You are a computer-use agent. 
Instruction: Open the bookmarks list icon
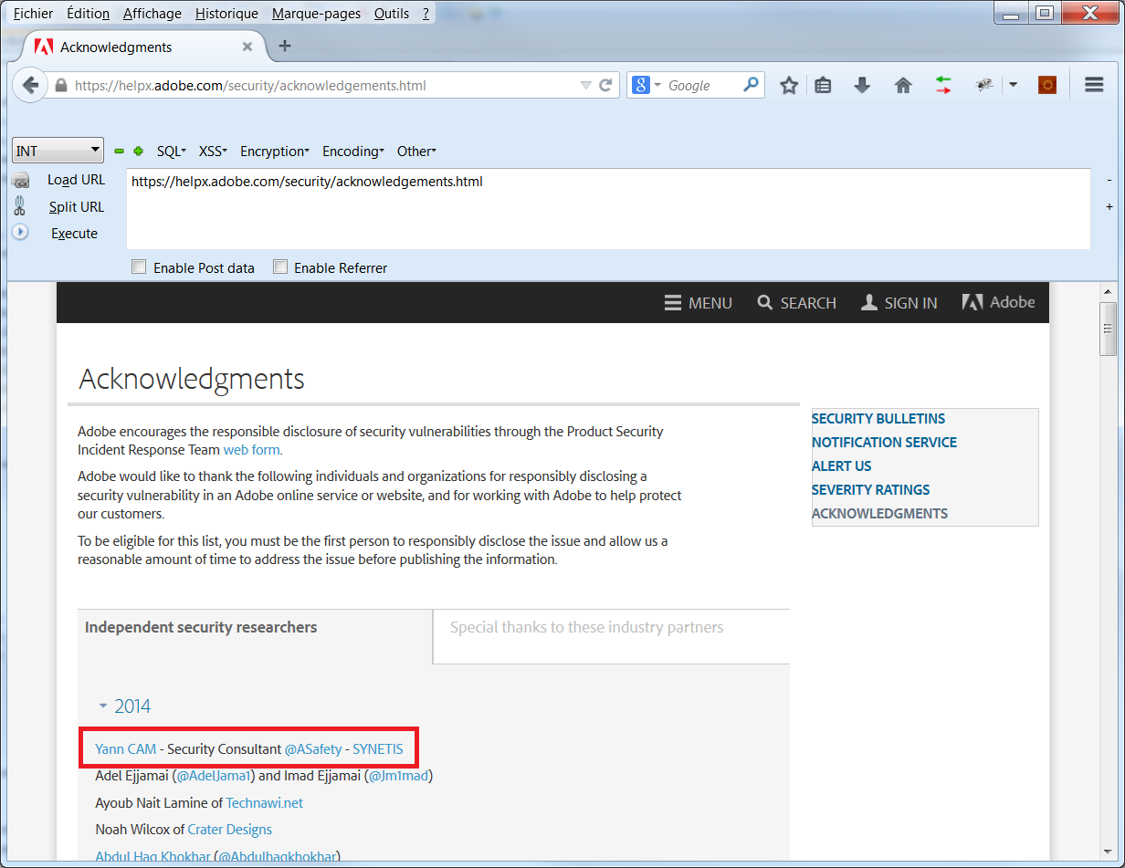(x=823, y=85)
